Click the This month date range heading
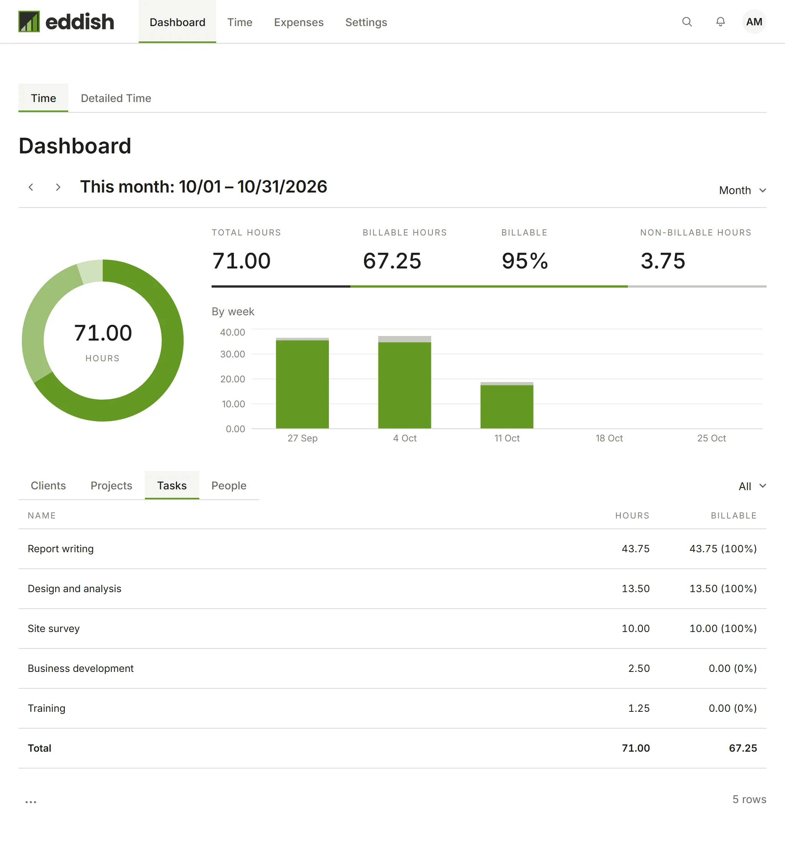The width and height of the screenshot is (785, 856). [x=204, y=187]
